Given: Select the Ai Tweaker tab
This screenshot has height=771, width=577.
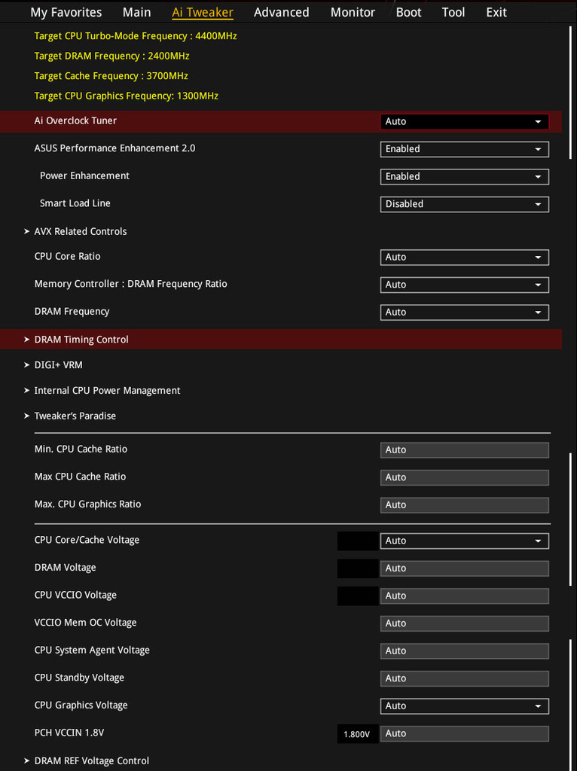Looking at the screenshot, I should [203, 12].
